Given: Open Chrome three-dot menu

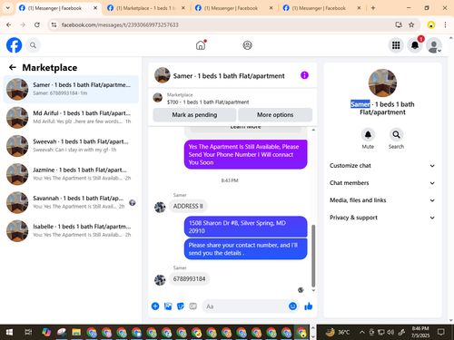Looking at the screenshot, I should click(445, 24).
